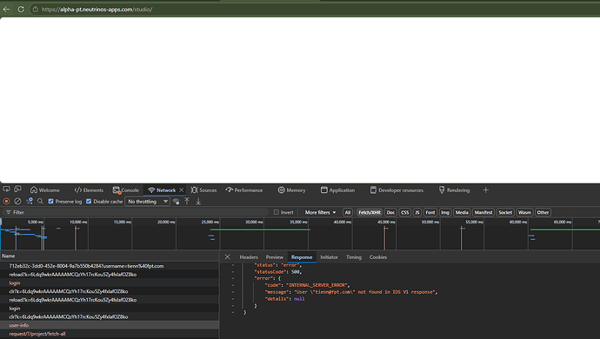Image resolution: width=600 pixels, height=339 pixels.
Task: Switch to the Initiator tab
Action: click(329, 257)
